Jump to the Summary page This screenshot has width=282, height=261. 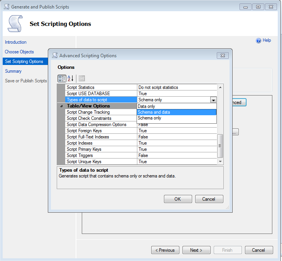pos(13,71)
